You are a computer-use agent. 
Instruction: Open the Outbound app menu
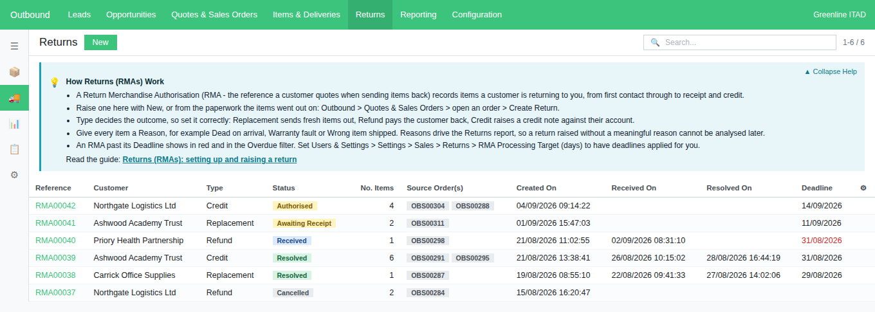point(30,15)
